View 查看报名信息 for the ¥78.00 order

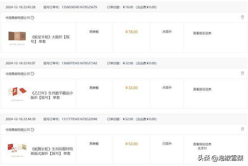202,33
